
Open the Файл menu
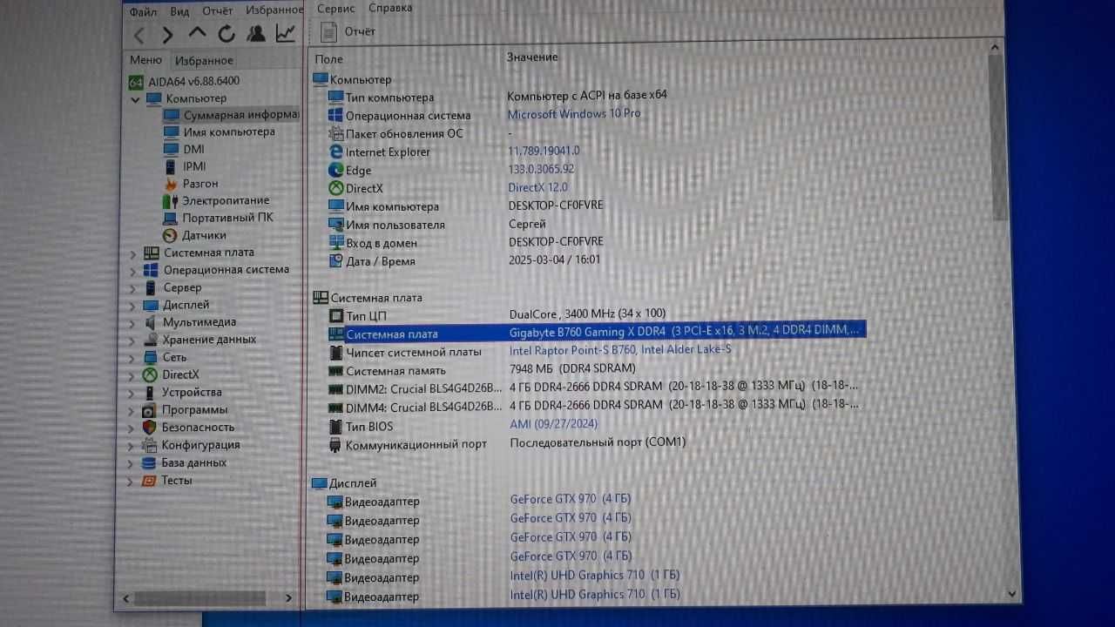tap(143, 12)
